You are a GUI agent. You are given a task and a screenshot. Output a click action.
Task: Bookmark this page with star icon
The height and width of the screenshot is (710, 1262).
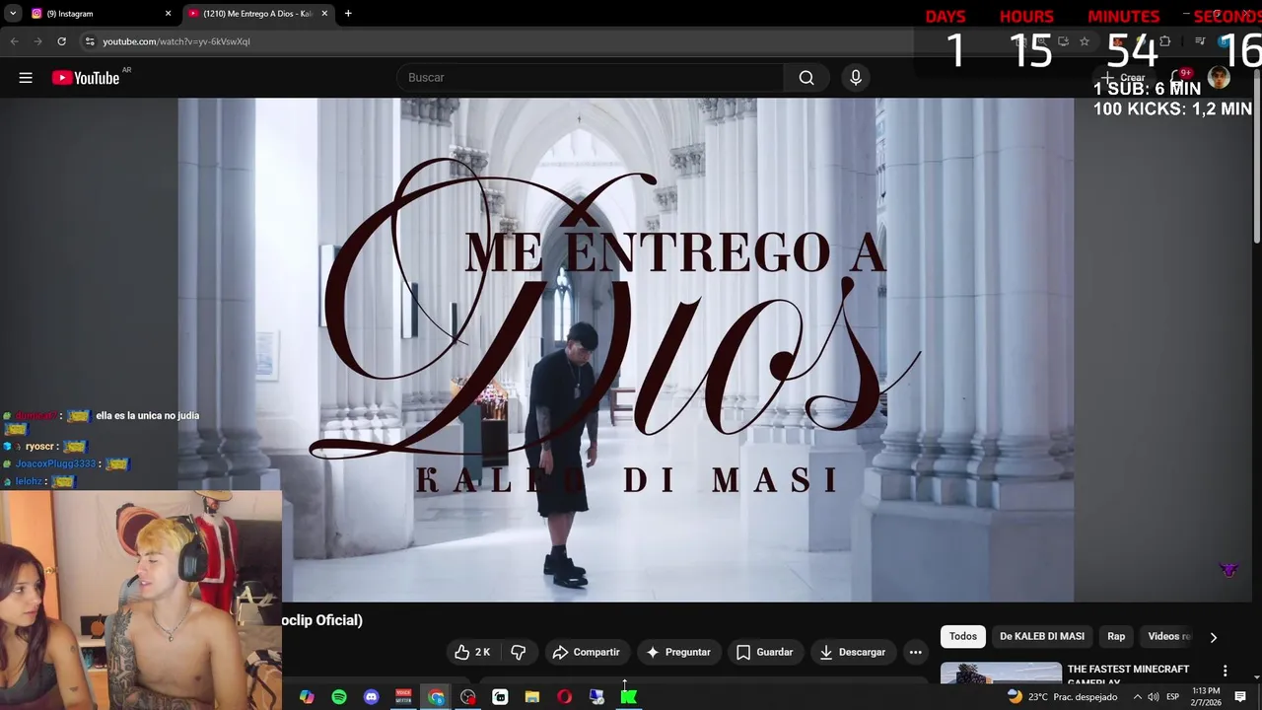(x=1085, y=41)
